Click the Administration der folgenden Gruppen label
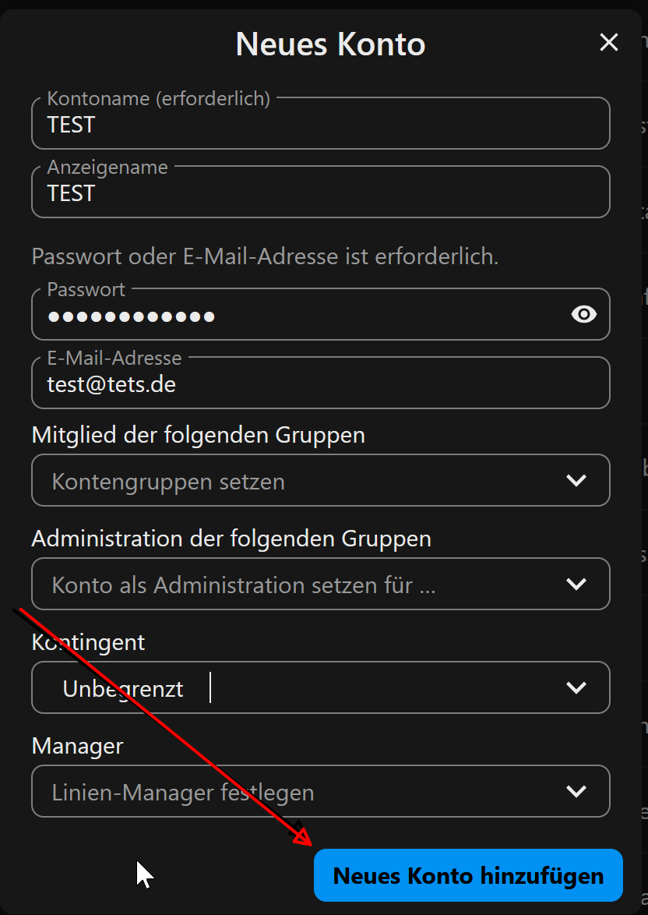 (231, 538)
